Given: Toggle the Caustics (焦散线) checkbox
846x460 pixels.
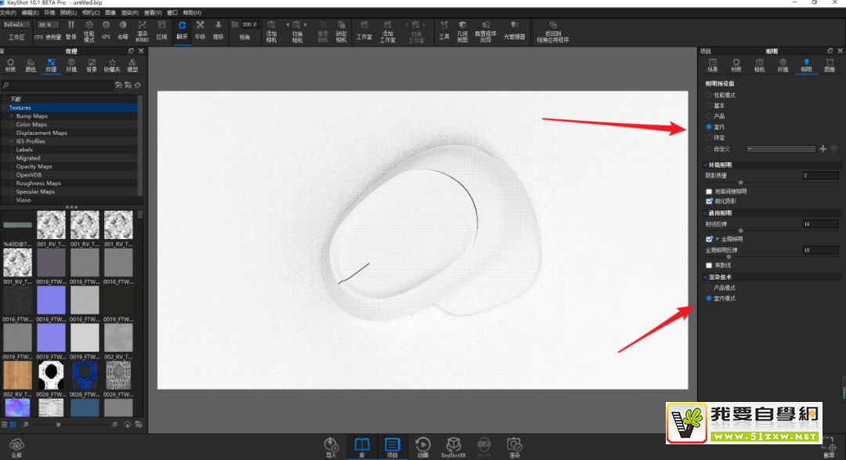Looking at the screenshot, I should [x=709, y=265].
